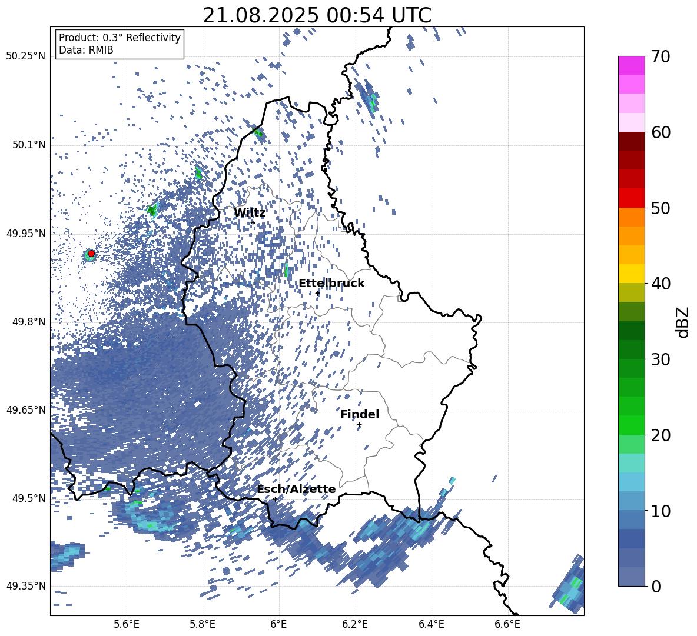Viewport: 697px width, 636px height.
Task: Click the 50 value on colorbar
Action: click(x=661, y=208)
